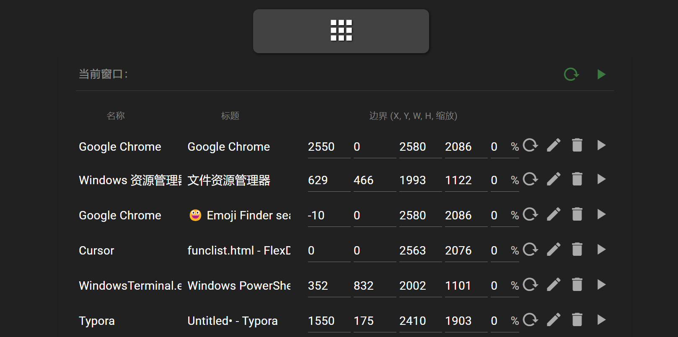Refresh bounds for first Google Chrome row
The height and width of the screenshot is (337, 678).
pos(530,145)
